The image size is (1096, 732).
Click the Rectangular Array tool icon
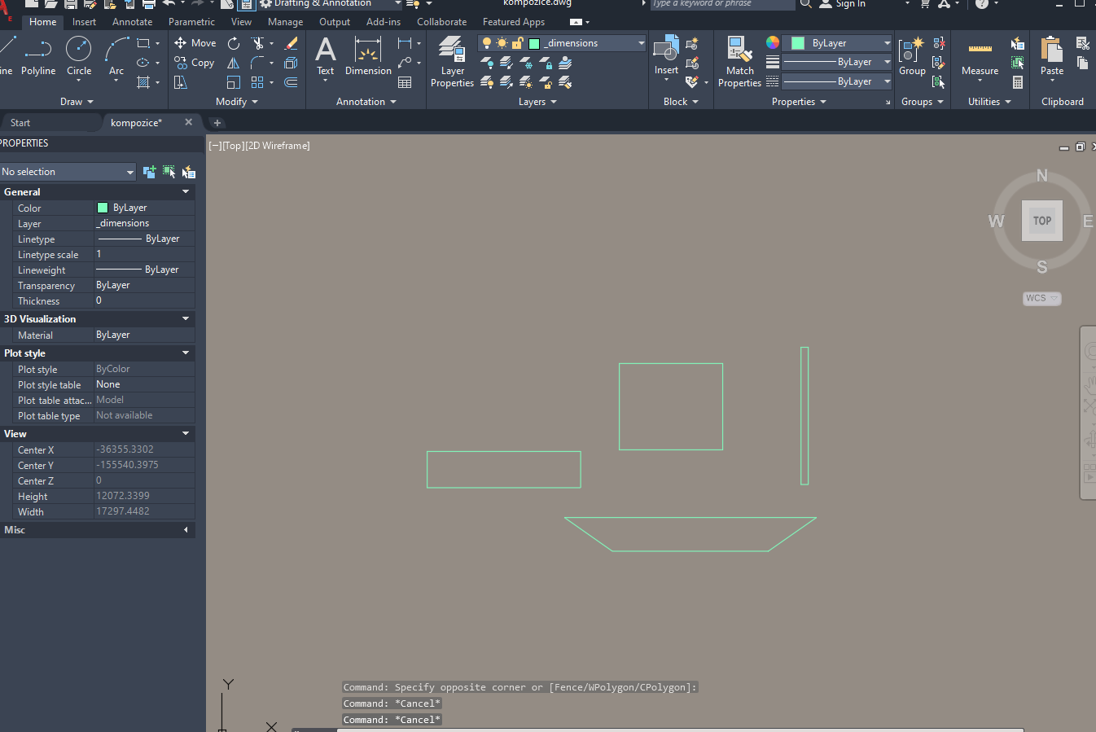point(258,82)
